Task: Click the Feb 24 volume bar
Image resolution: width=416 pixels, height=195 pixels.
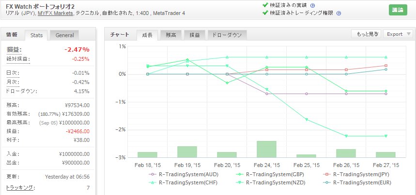Action: click(x=266, y=149)
